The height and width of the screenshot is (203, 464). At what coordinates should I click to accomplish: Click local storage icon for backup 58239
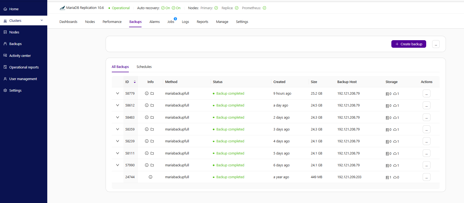click(387, 142)
